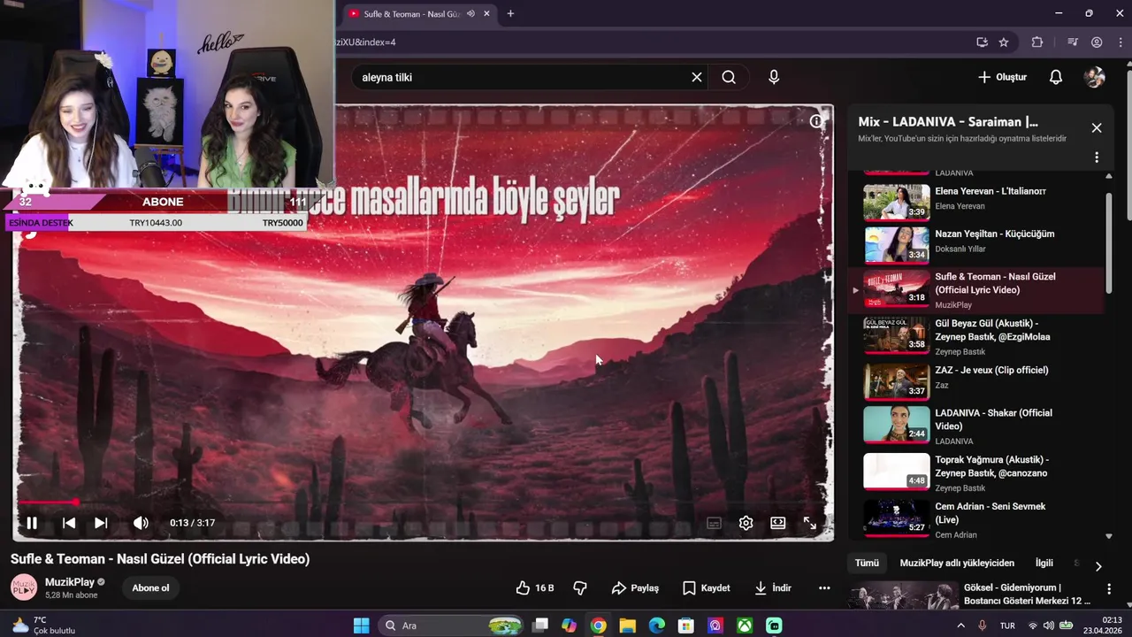Save video with the Kaydet button

(707, 588)
